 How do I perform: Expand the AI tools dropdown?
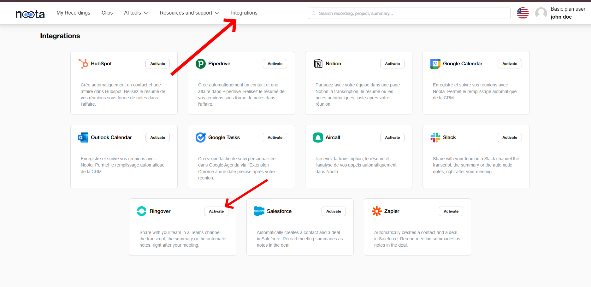tap(136, 13)
